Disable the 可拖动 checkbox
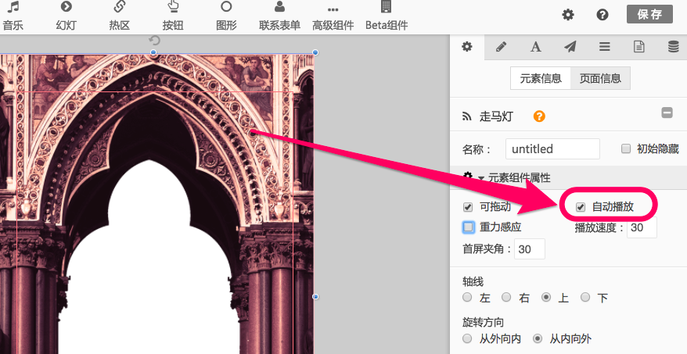Screen dimensions: 687x354 (x=468, y=207)
